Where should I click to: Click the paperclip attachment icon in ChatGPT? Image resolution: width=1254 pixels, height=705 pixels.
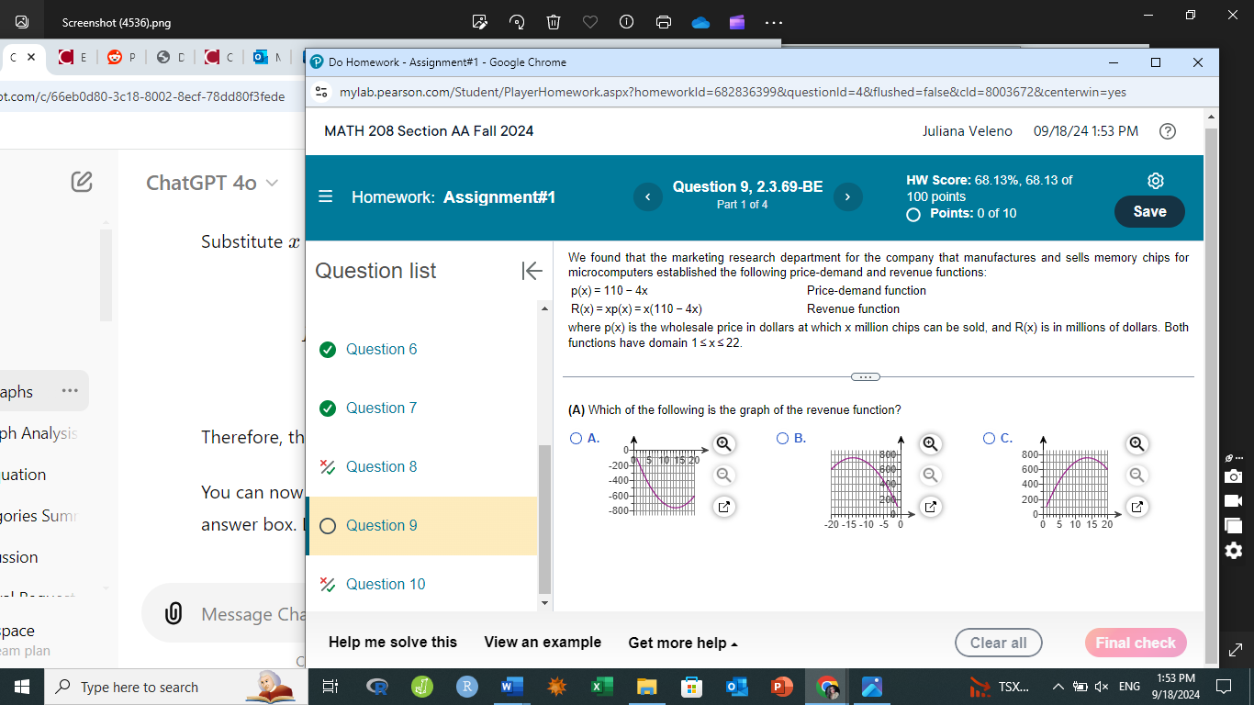tap(173, 613)
